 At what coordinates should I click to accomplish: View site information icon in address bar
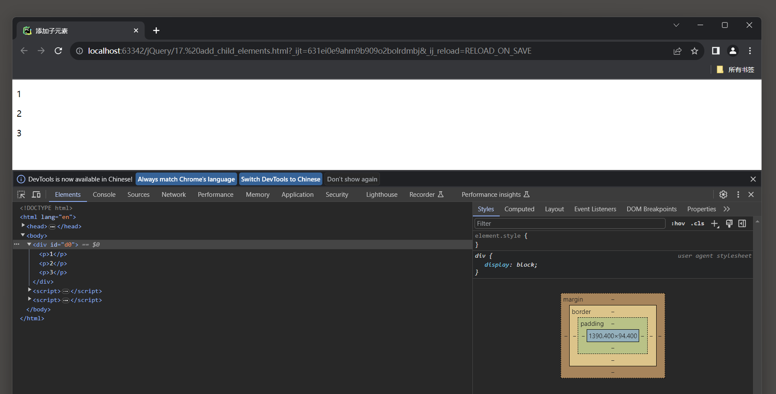(79, 51)
